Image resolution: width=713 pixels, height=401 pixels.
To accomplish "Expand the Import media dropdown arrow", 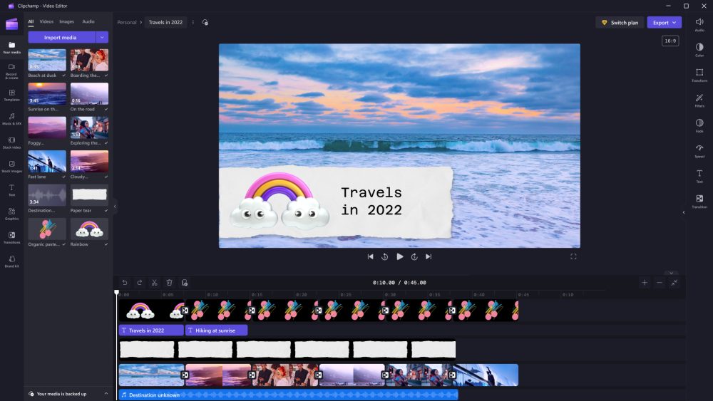I will 102,37.
